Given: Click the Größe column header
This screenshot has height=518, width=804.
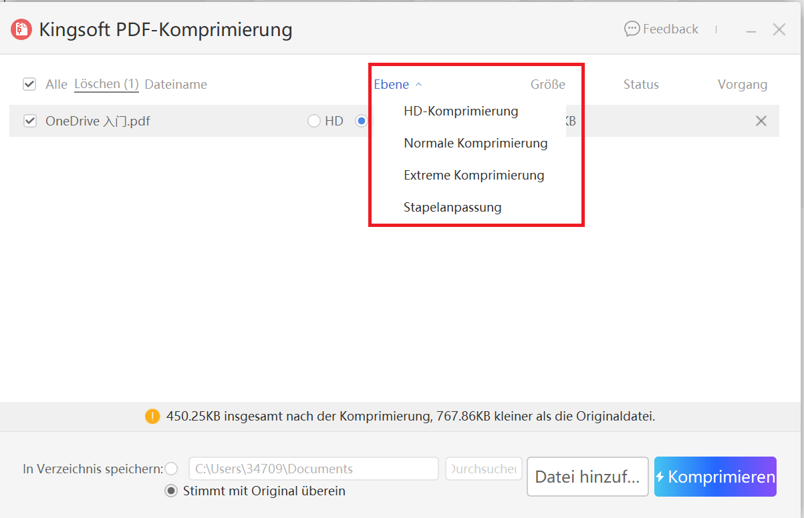Looking at the screenshot, I should [x=548, y=84].
